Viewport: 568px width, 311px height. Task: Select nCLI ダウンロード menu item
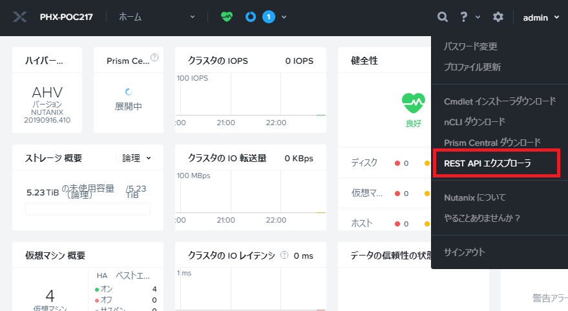pyautogui.click(x=474, y=122)
